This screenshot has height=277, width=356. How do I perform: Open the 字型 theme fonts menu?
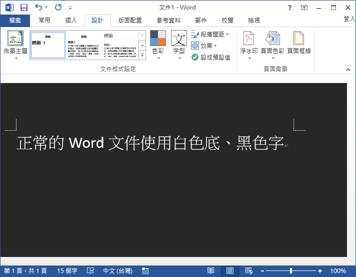[179, 45]
